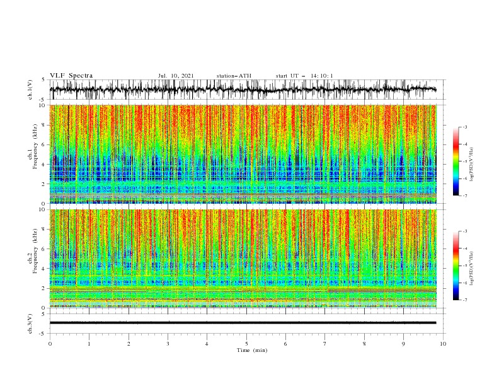Click the lower color scale bar for ch.2
The height and width of the screenshot is (386, 499).
point(456,266)
